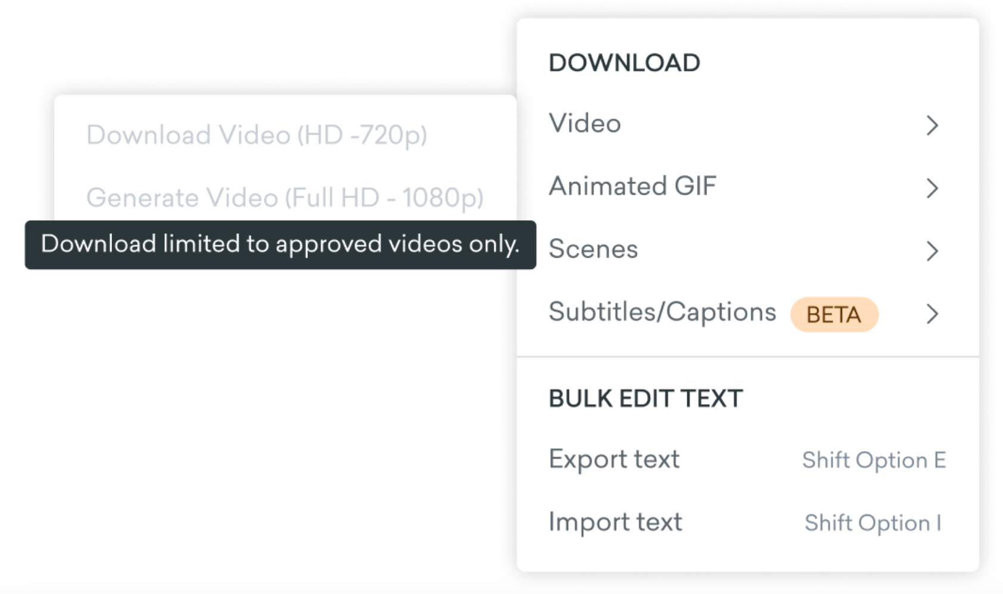Screen dimensions: 1003x594
Task: Expand the chevron next to Video
Action: pyautogui.click(x=933, y=125)
